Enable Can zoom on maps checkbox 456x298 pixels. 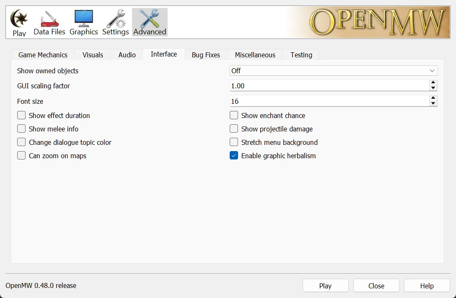(21, 155)
